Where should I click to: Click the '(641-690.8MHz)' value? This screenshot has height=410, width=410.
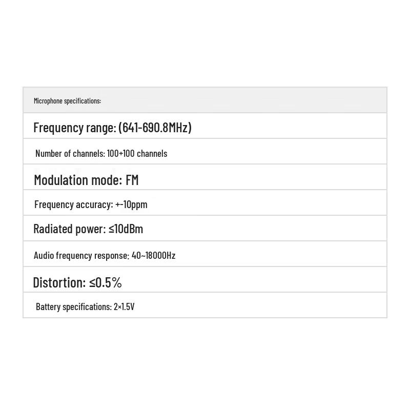(155, 128)
